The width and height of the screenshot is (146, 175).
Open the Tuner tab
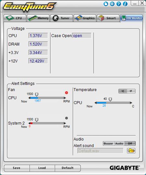coord(62,18)
